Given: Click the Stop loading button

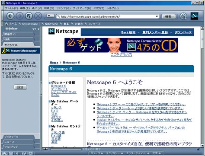Looking at the screenshot, I should click(x=38, y=16).
